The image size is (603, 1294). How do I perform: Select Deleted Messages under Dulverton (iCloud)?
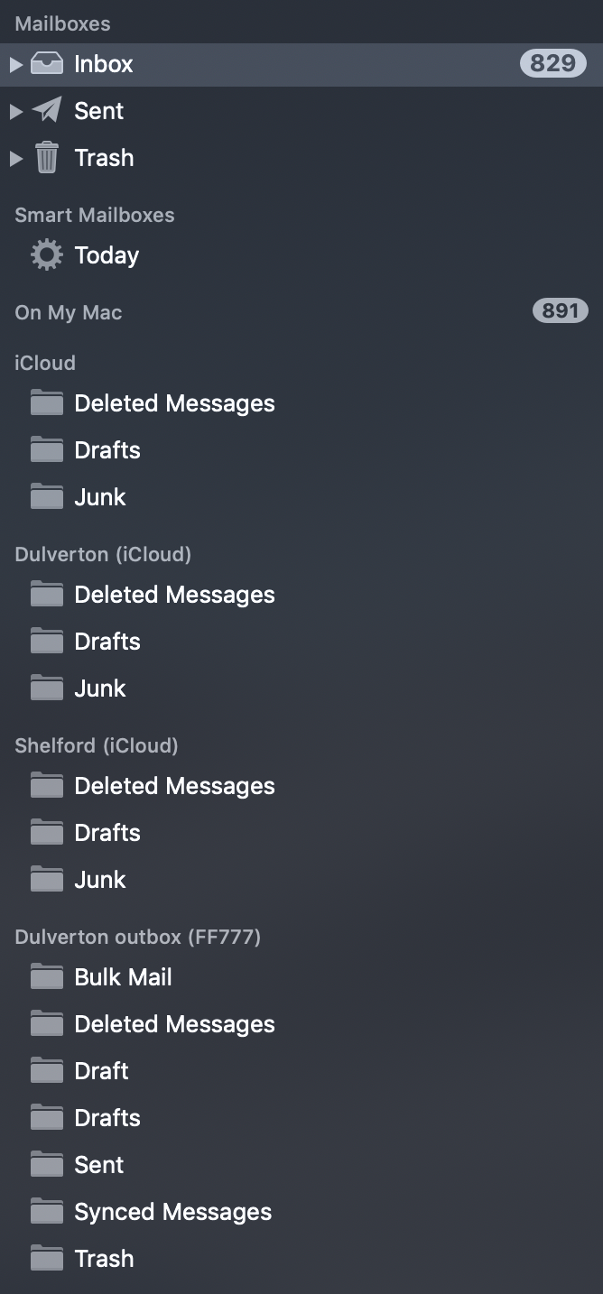301,595
